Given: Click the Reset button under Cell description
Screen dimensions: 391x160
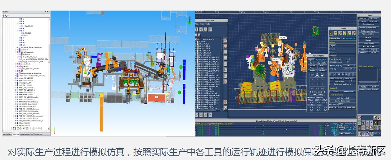Looking at the screenshot, I should pos(374,87).
